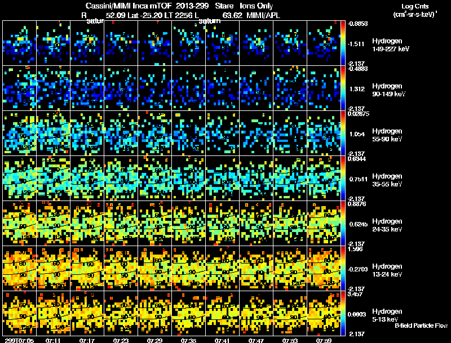Viewport: 451px width, 343px height.
Task: Click the Hydrogen 55-90 keV color bar
Action: click(x=343, y=133)
